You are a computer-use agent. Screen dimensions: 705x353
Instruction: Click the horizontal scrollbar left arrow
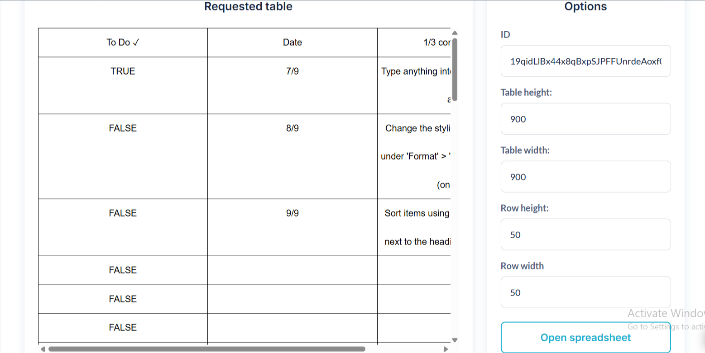(x=43, y=349)
